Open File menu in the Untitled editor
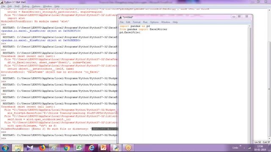 (x=122, y=22)
